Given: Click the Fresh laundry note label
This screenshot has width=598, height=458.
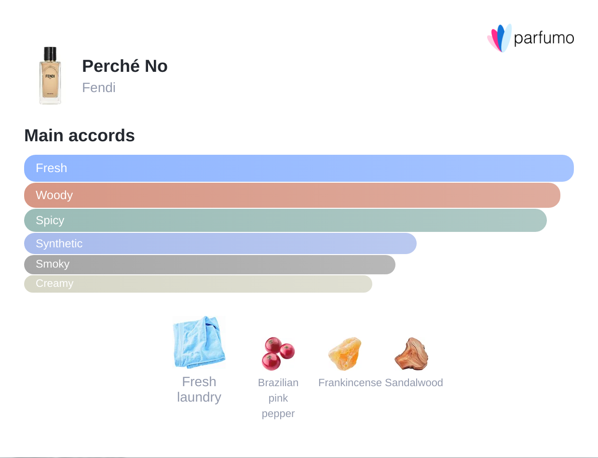Looking at the screenshot, I should [199, 390].
